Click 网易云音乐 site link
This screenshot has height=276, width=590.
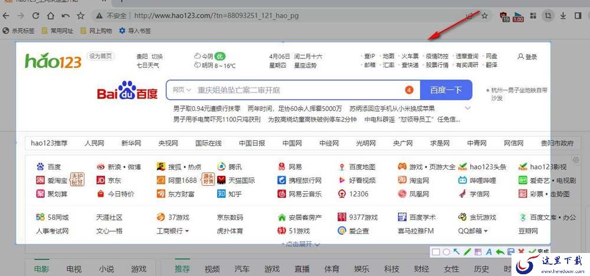point(300,194)
